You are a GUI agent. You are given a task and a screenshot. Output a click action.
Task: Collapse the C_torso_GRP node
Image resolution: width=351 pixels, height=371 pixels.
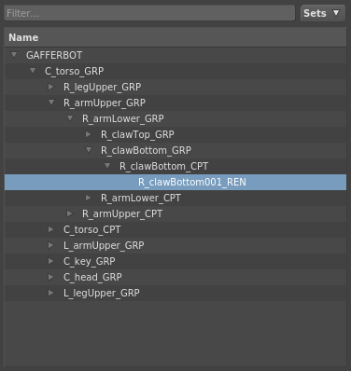pyautogui.click(x=33, y=71)
